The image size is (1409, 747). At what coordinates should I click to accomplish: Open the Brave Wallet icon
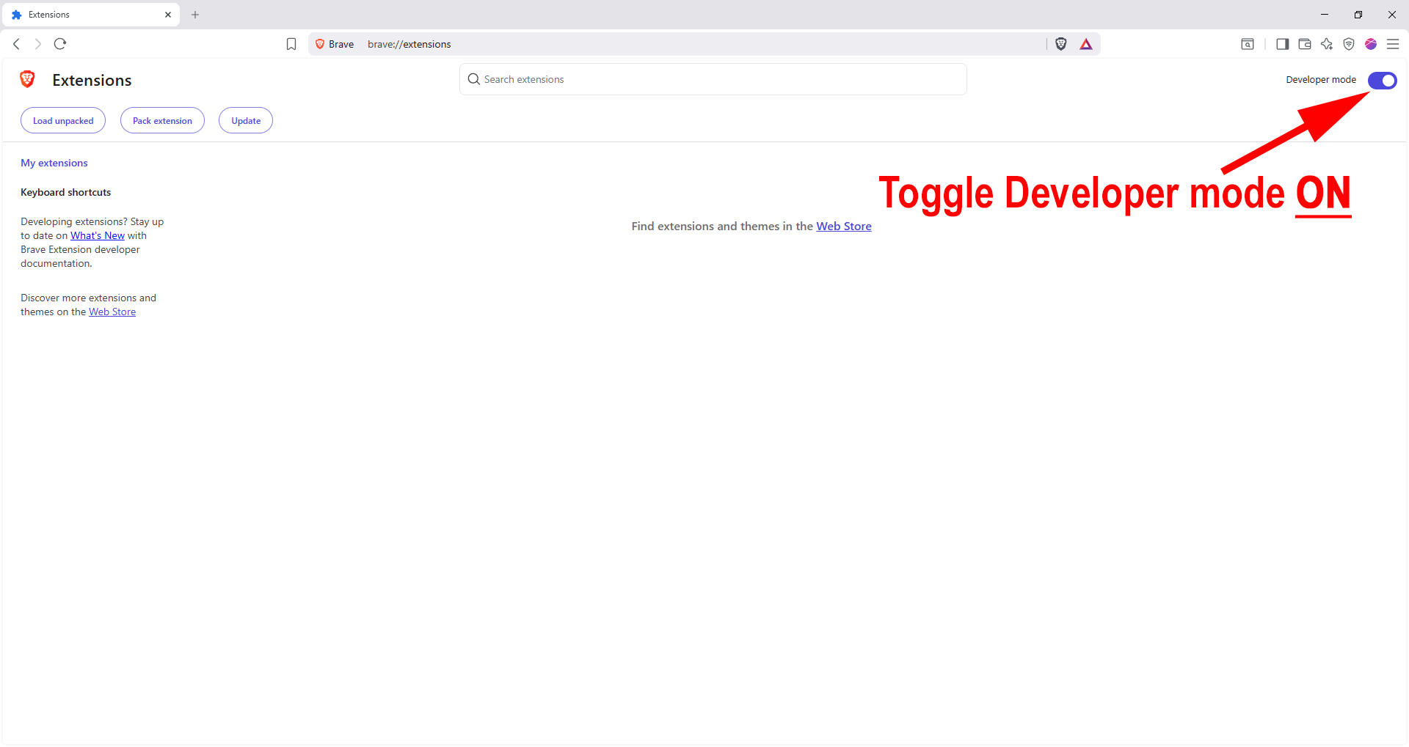point(1304,44)
